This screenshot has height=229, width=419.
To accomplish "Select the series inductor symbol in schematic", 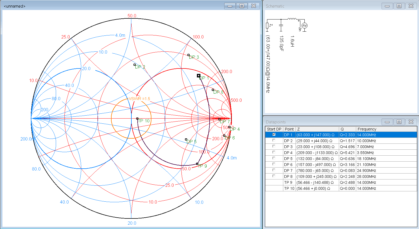I will (292, 19).
